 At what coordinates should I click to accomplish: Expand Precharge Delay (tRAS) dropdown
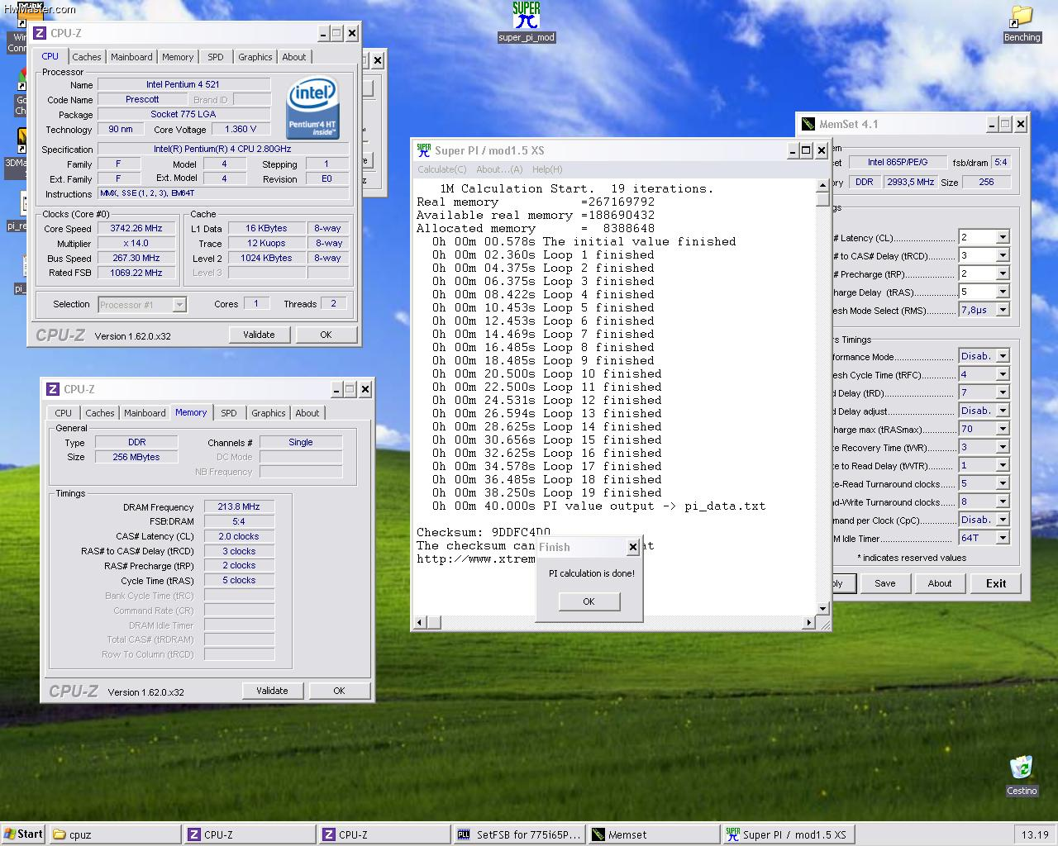tap(1003, 292)
